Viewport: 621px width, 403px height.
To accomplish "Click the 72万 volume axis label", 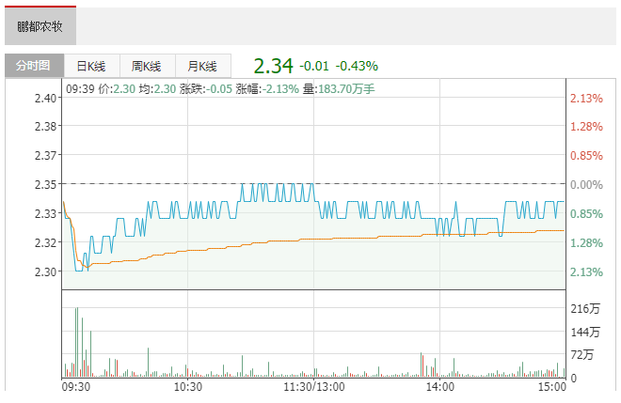I will pyautogui.click(x=582, y=354).
